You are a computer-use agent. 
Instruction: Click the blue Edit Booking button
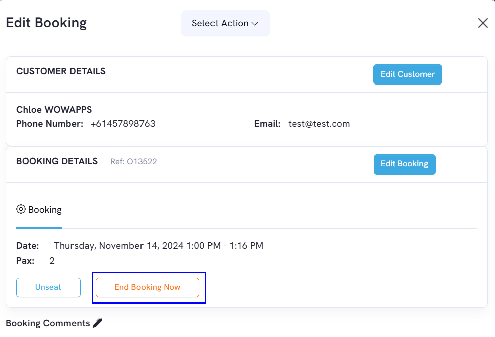(x=404, y=164)
